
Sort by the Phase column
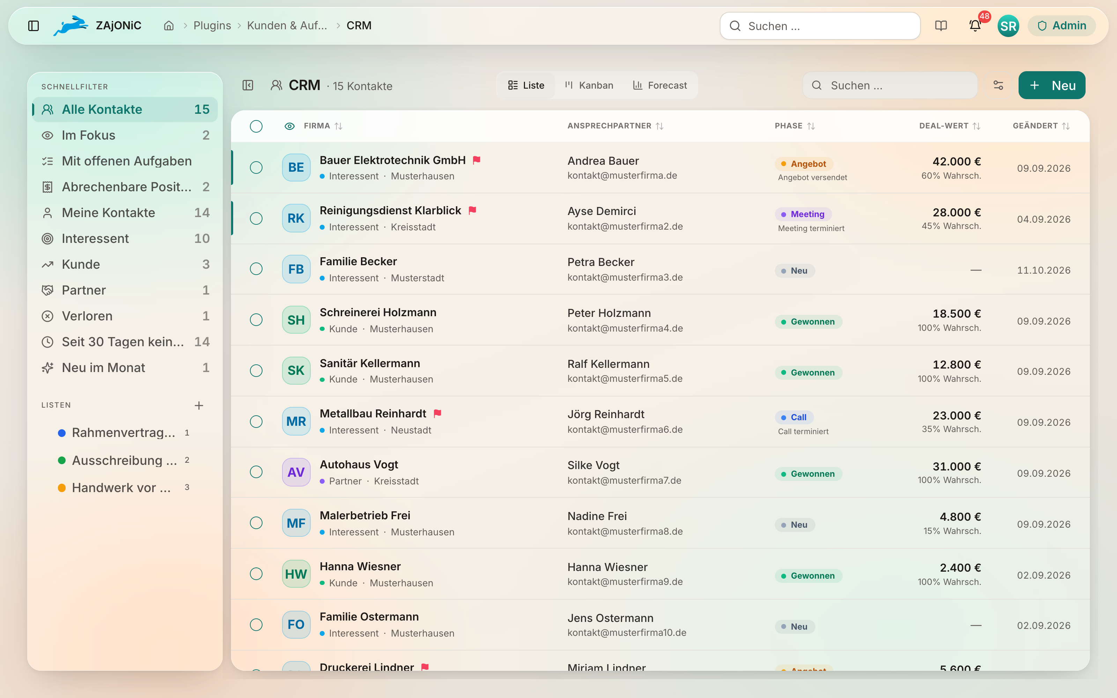click(795, 126)
